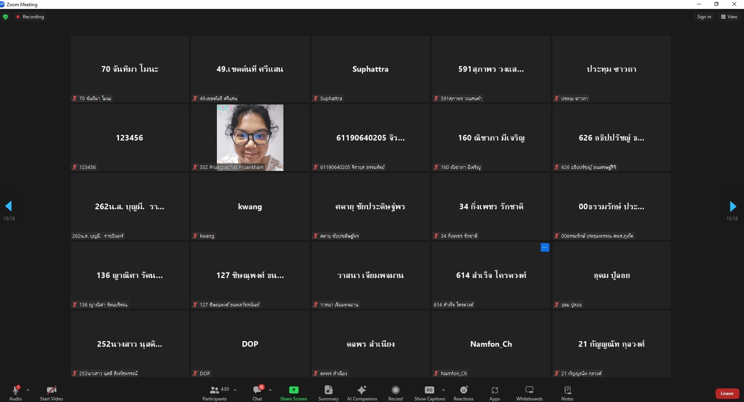Select the DOP participant tile
Viewport: 744px width, 402px height.
click(x=250, y=344)
